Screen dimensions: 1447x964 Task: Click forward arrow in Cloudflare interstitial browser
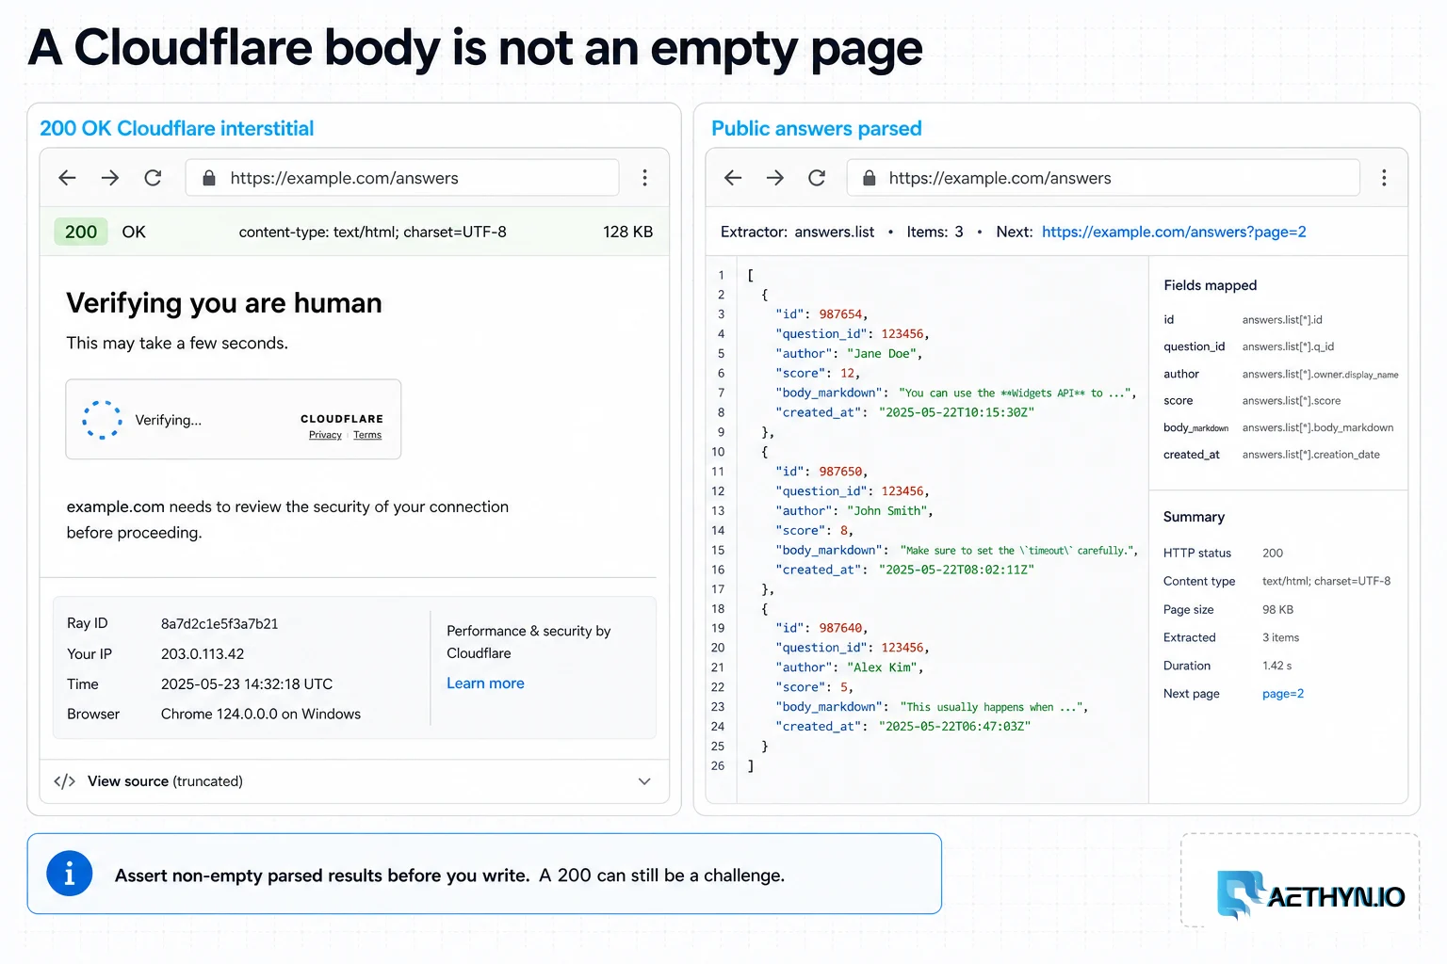point(110,178)
